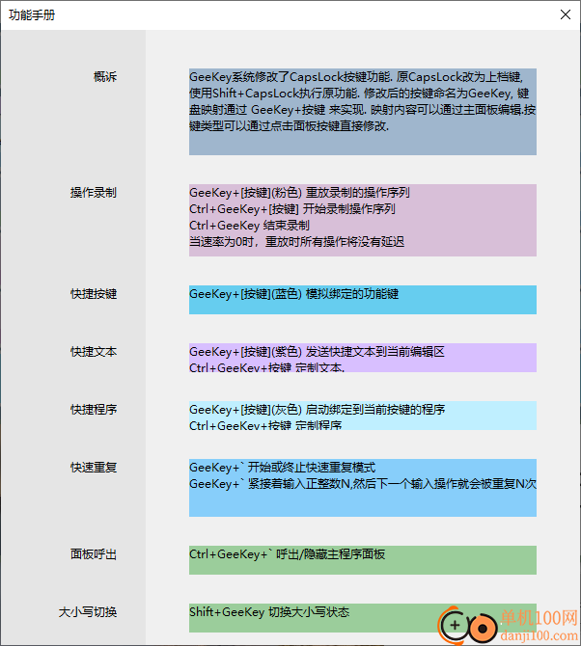
Task: Select the 快速重复 section label
Action: [94, 468]
